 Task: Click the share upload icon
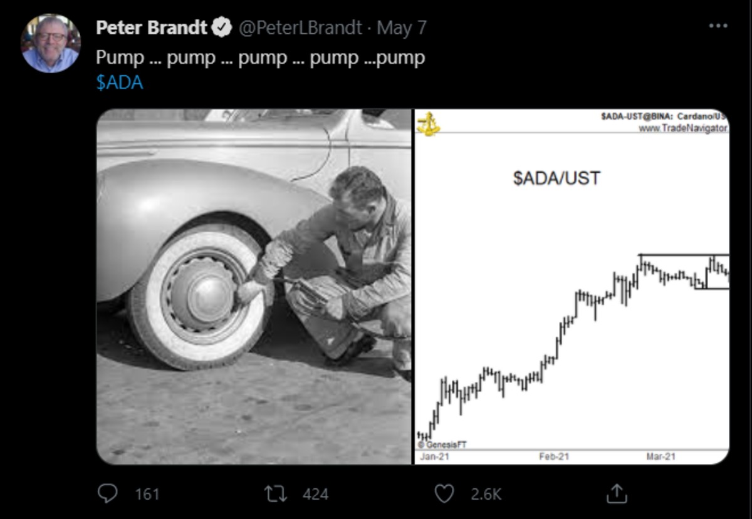tap(617, 494)
